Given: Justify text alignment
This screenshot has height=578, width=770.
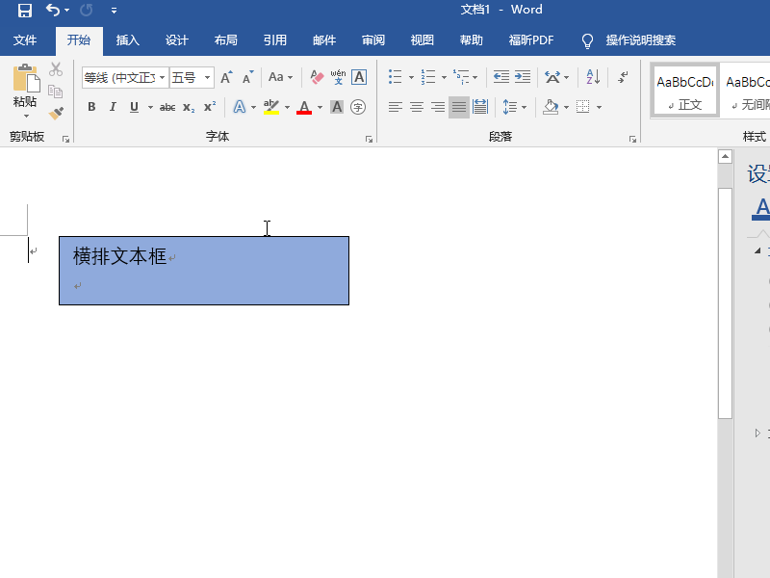Looking at the screenshot, I should coord(459,107).
